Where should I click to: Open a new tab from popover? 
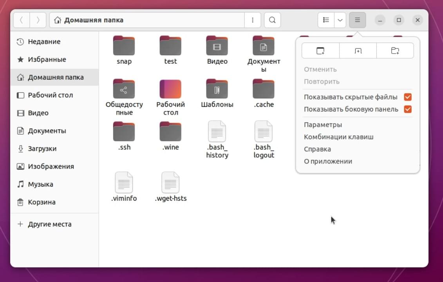tap(358, 51)
